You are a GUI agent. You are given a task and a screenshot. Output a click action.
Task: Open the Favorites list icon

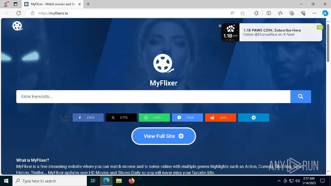(x=280, y=13)
